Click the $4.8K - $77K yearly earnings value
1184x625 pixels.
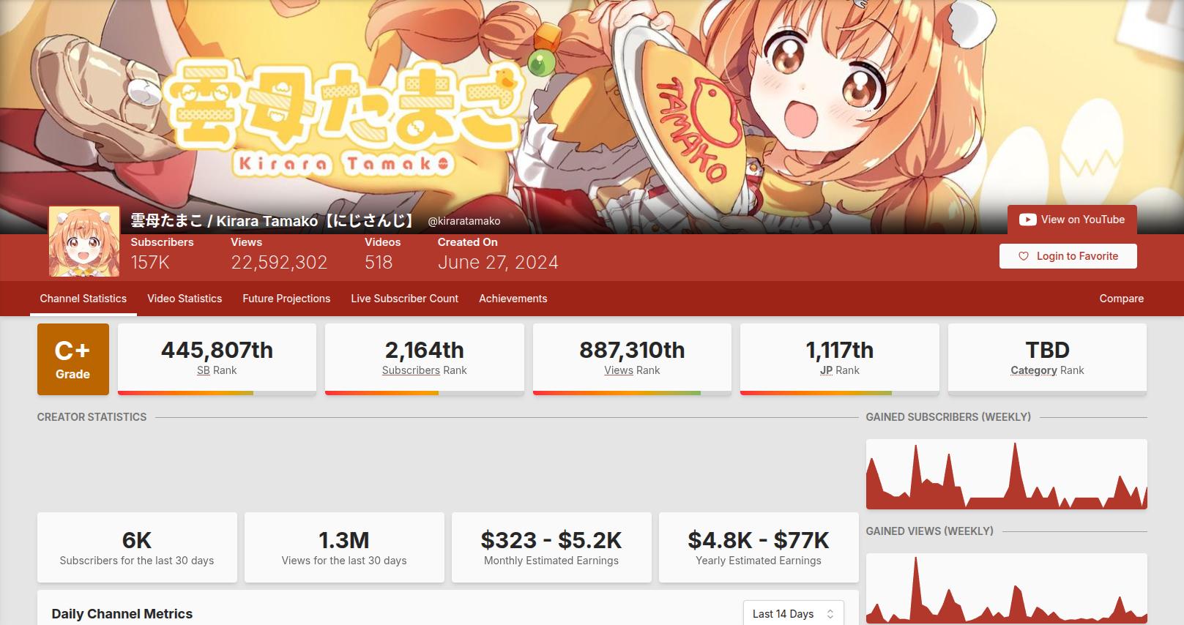[759, 540]
